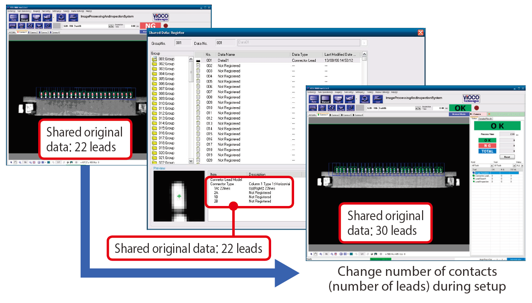
Task: Select the 005:Group folder in the Group tree
Action: click(166, 79)
